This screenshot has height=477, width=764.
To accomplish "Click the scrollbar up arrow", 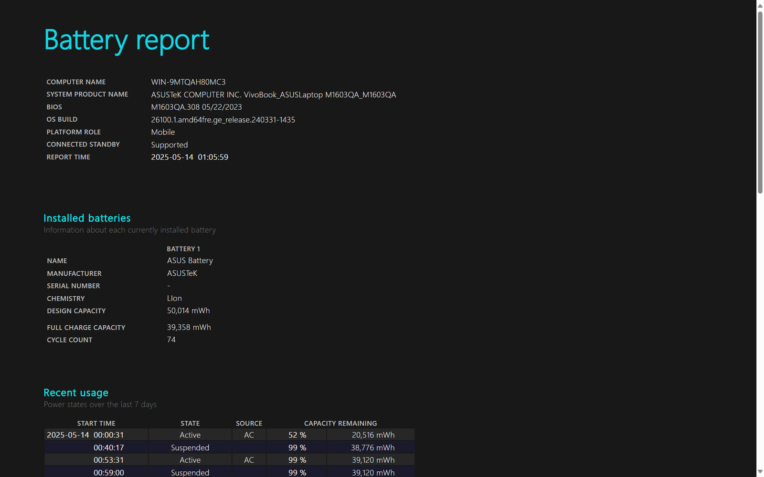I will point(760,5).
